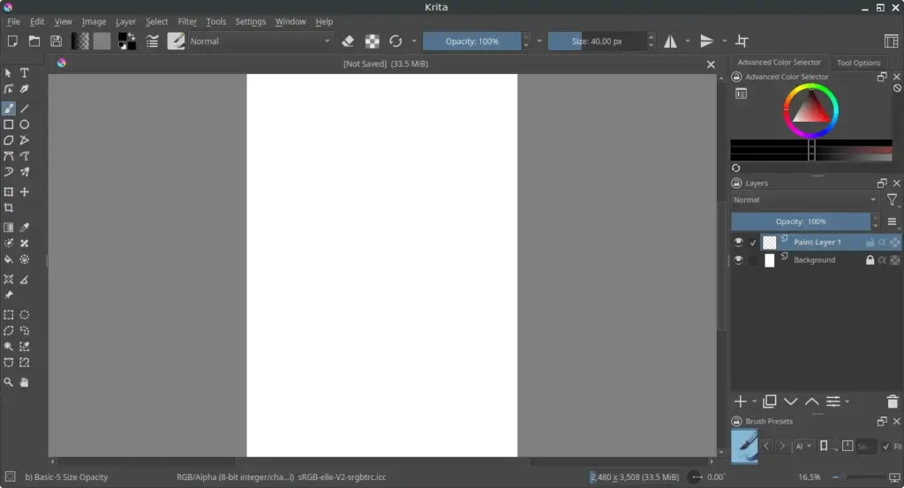Screen dimensions: 904x488
Task: Select the Crop tool in toolbox
Action: [x=9, y=208]
